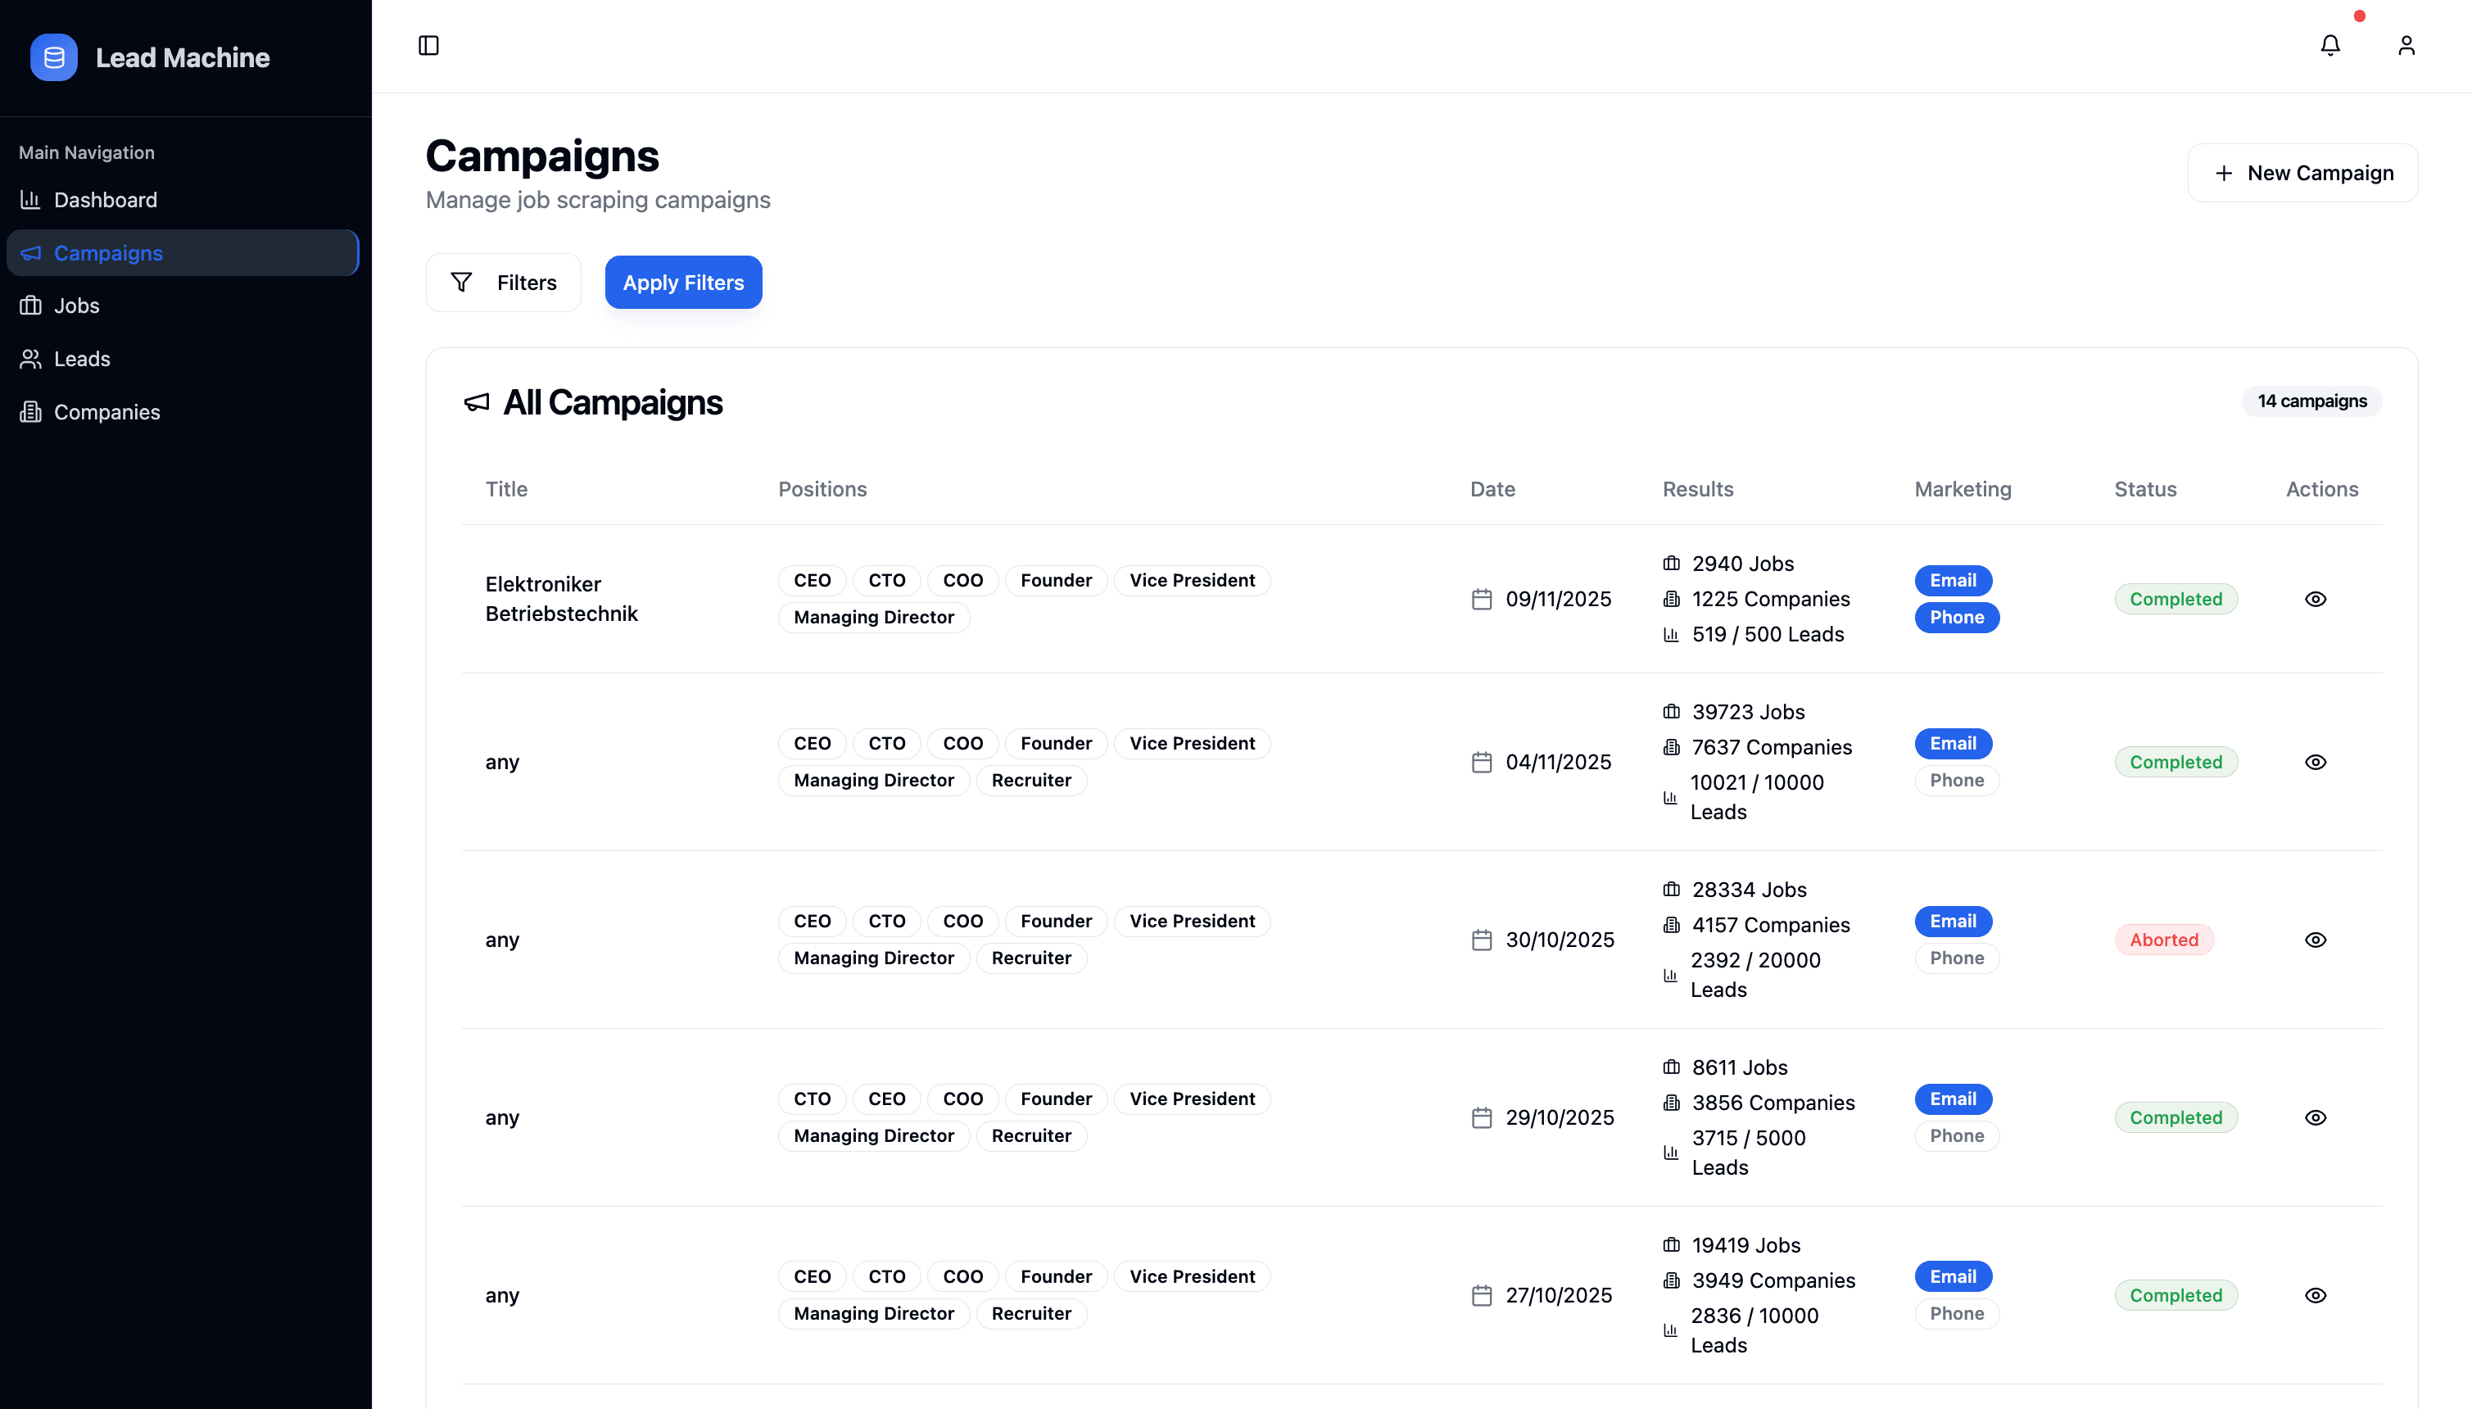
Task: Open Companies via the building icon
Action: (32, 411)
